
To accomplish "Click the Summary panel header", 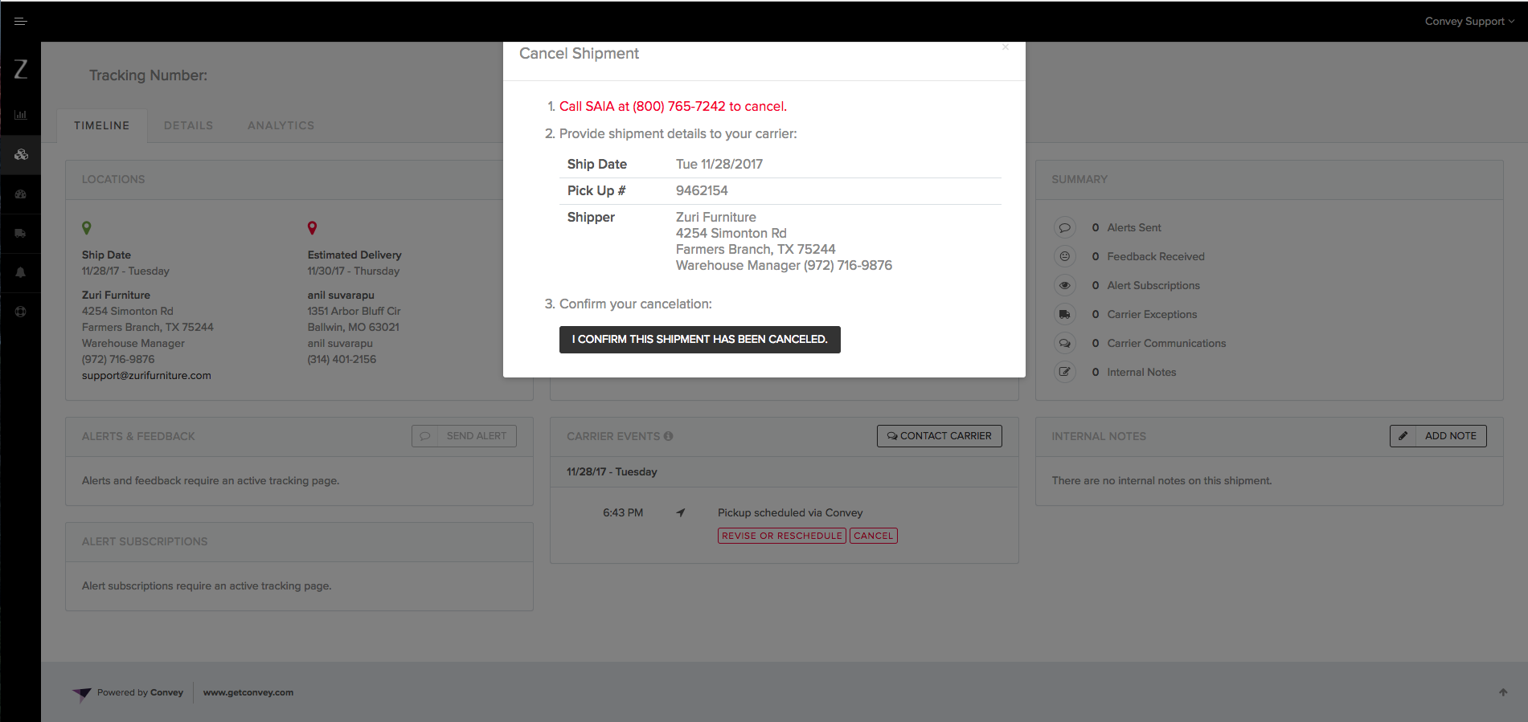I will click(x=1269, y=180).
